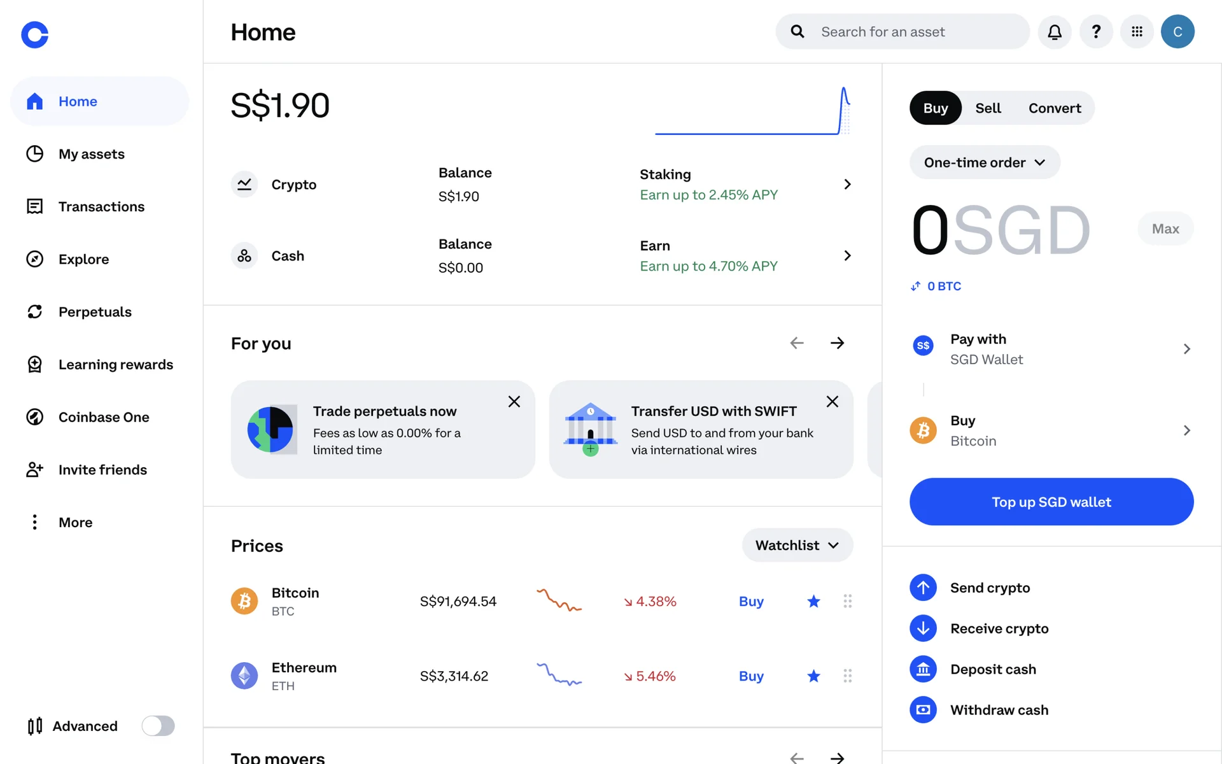Screen dimensions: 1222x764
Task: Unstar Bitcoin from the watchlist
Action: pos(813,602)
